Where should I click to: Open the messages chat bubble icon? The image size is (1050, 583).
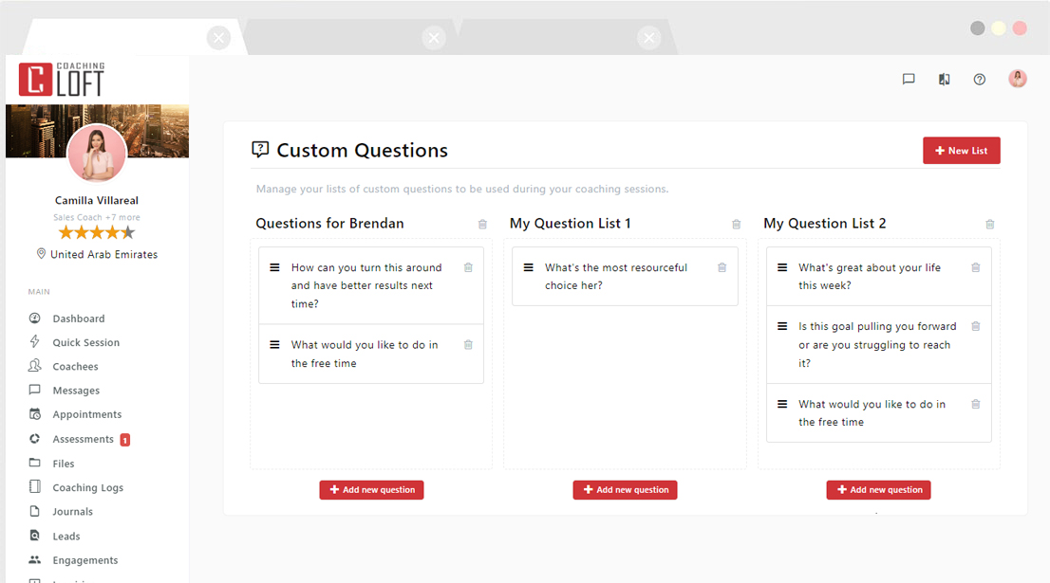click(909, 79)
